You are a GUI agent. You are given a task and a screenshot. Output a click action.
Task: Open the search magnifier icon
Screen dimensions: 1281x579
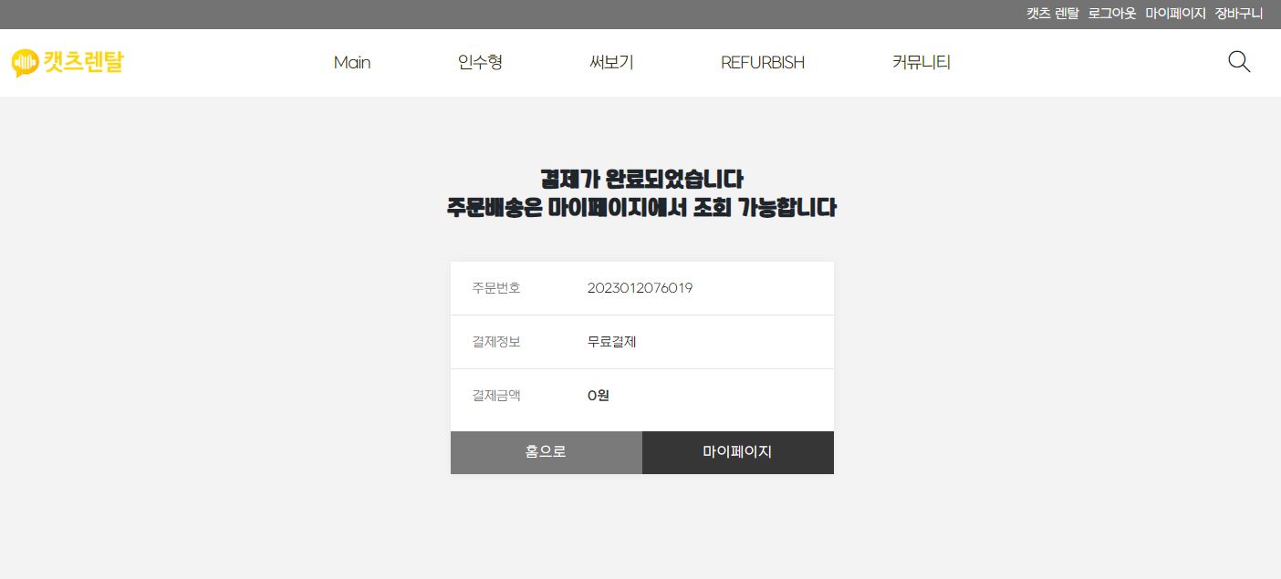[1239, 62]
